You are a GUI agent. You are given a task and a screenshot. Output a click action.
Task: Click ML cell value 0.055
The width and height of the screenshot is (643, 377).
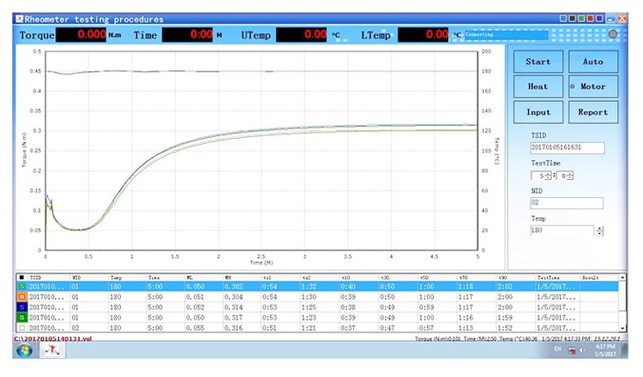pyautogui.click(x=195, y=328)
